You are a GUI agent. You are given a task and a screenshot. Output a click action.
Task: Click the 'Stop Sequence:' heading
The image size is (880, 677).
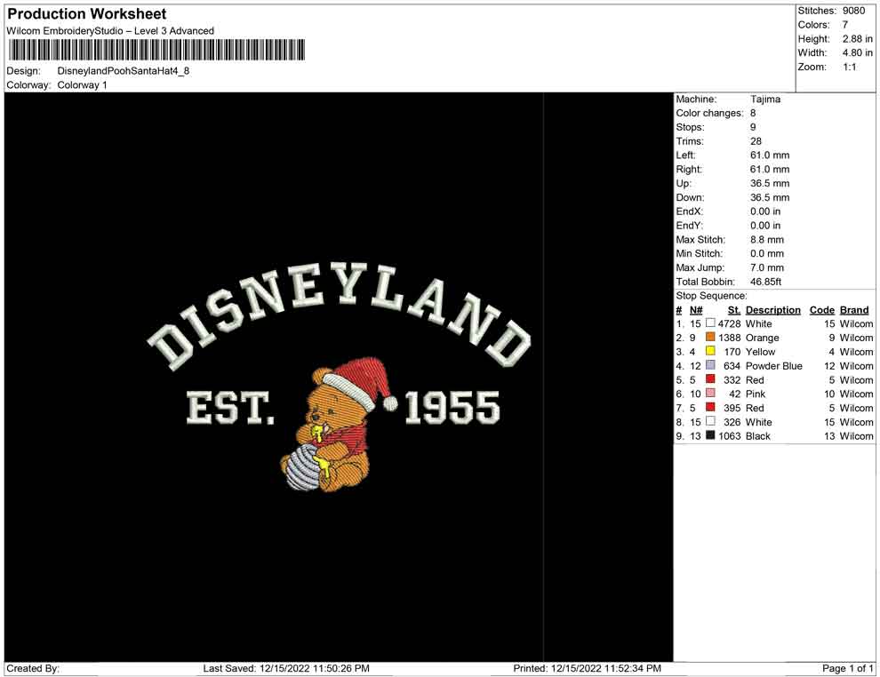[x=712, y=296]
